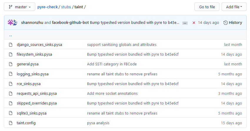Open the 'Add more socket annotations' commit
Viewport: 250px width, 131px height.
click(112, 94)
